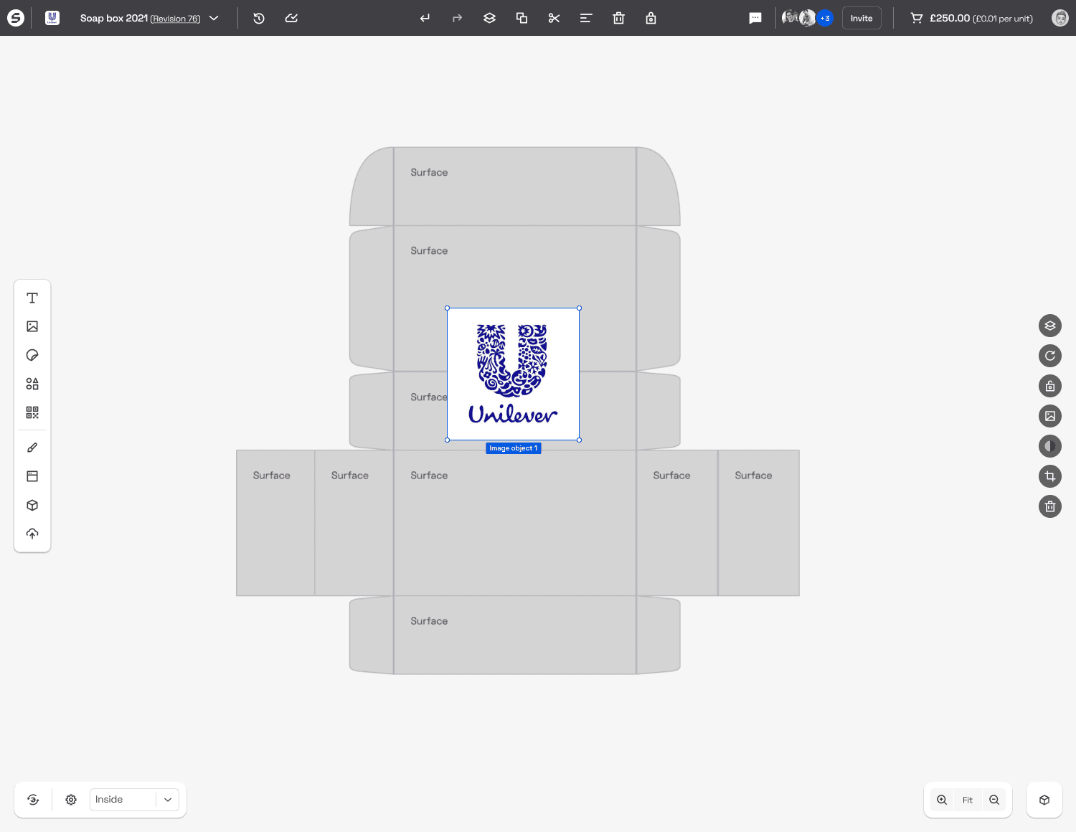Adjust image contrast half-circle icon

click(x=1050, y=446)
